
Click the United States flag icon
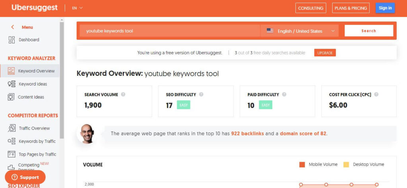pos(270,31)
